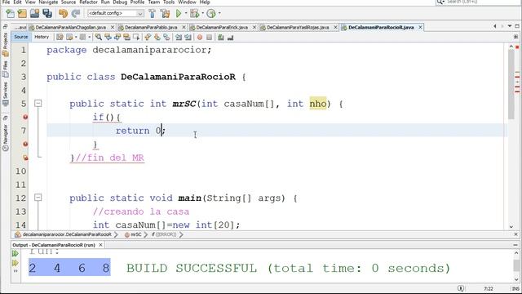
Task: Re-run output with green double arrow
Action: pyautogui.click(x=15, y=254)
